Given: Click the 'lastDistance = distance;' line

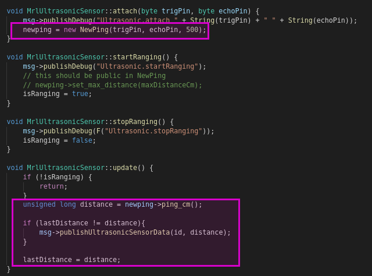Looking at the screenshot, I should [71, 260].
